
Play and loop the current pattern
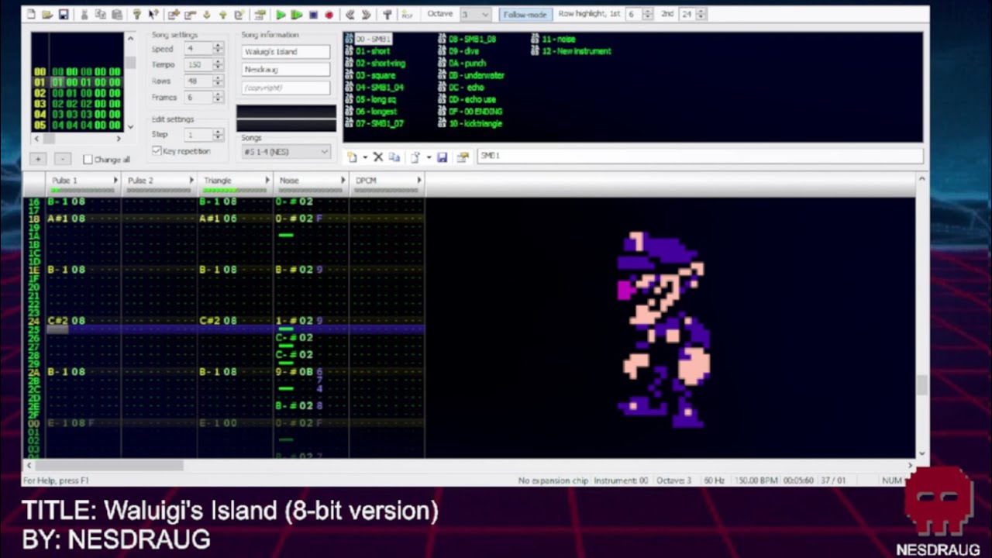click(x=297, y=15)
